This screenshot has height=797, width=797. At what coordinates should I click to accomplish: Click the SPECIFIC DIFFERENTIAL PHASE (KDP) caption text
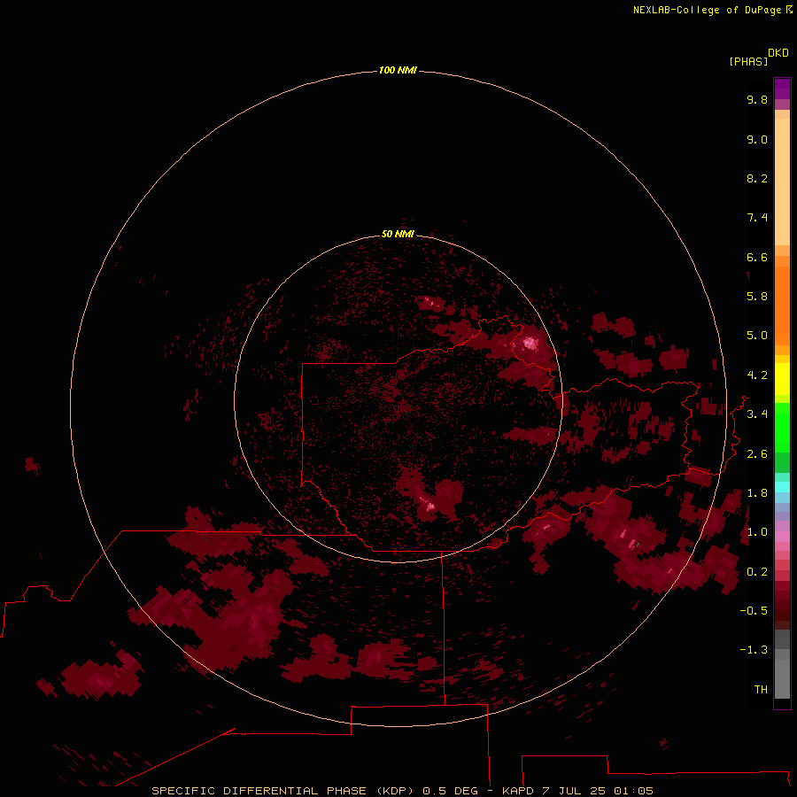point(284,791)
